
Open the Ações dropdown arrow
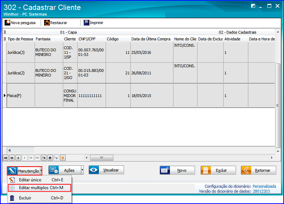pos(82,170)
